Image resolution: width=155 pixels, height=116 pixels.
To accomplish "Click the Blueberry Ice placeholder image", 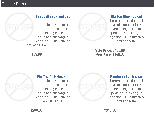I will [93, 87].
